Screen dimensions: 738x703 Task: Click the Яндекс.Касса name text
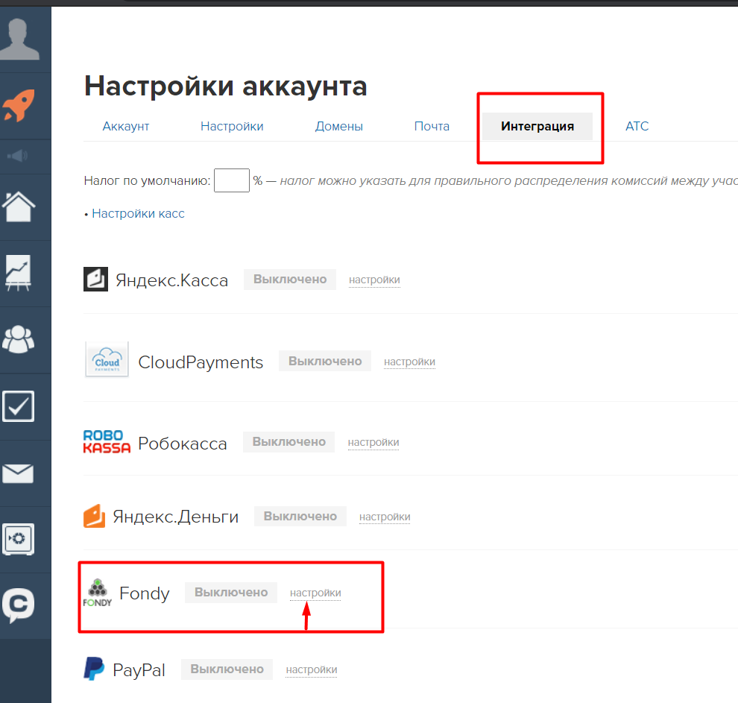[171, 280]
